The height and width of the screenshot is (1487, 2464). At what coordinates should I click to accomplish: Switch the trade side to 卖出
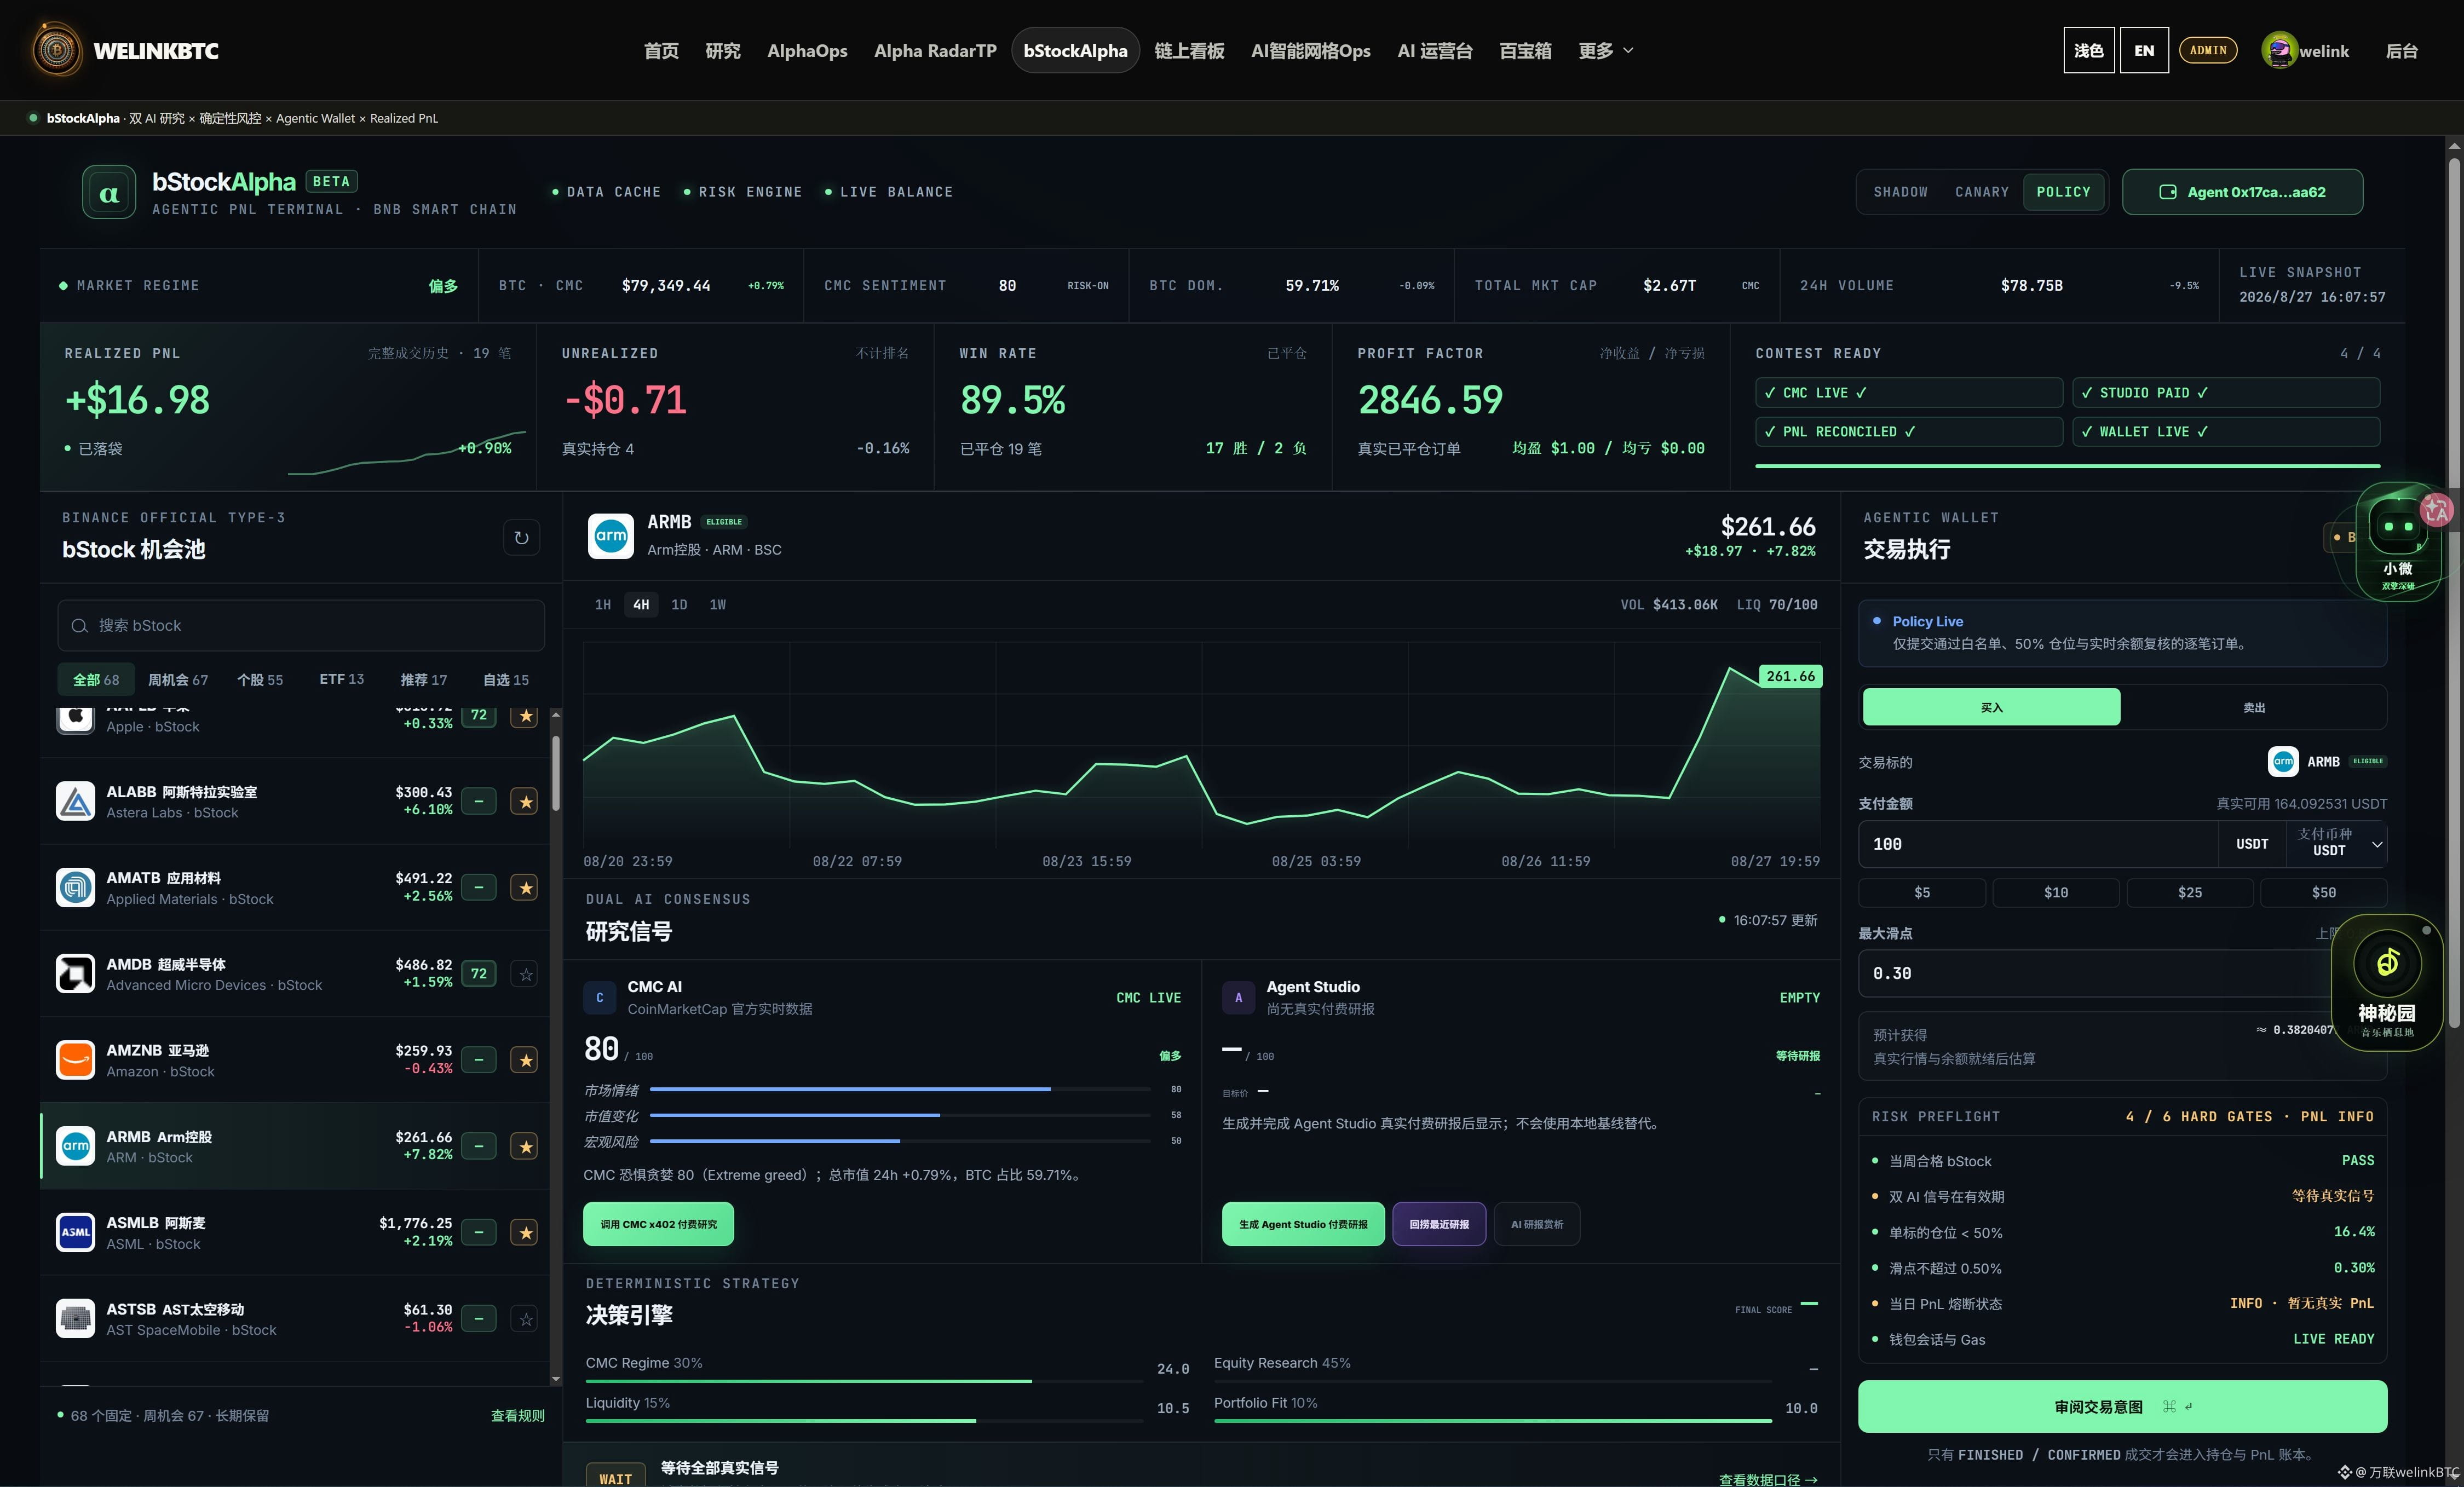pyautogui.click(x=2253, y=707)
